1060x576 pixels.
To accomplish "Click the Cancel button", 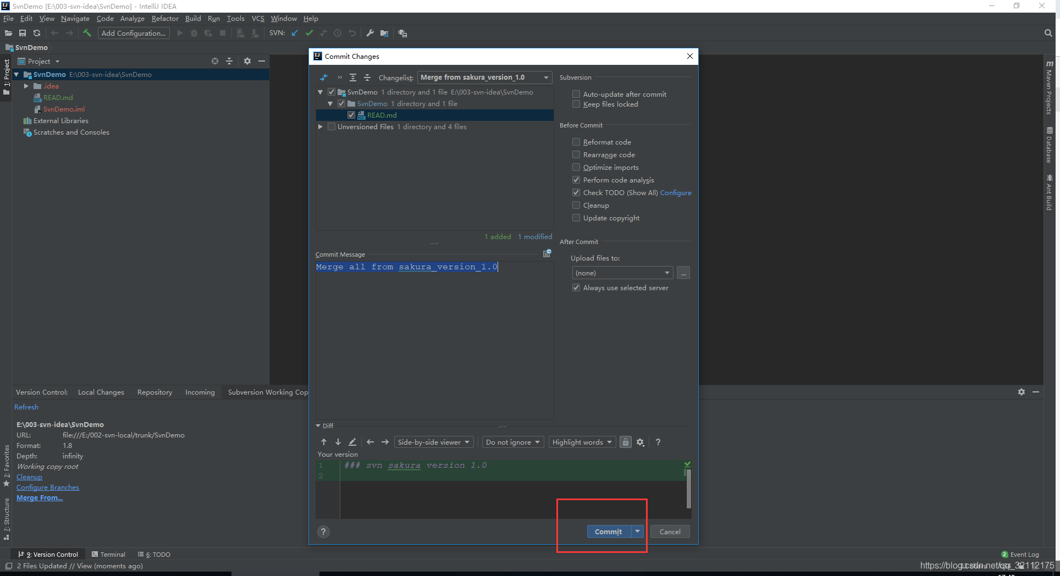I will 670,531.
